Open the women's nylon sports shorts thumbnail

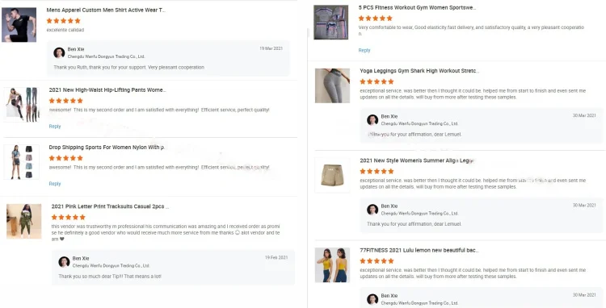(22, 162)
